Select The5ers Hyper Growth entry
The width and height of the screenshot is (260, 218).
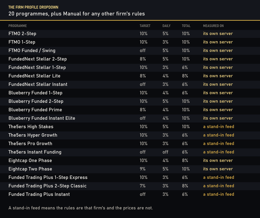tap(130, 135)
